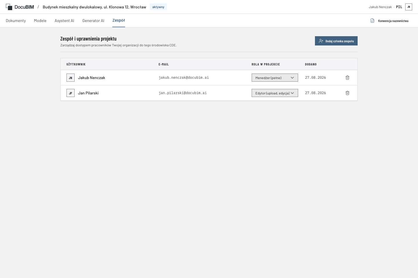Click the naming convention document icon
Screen dimensions: 418x278
coord(372,21)
